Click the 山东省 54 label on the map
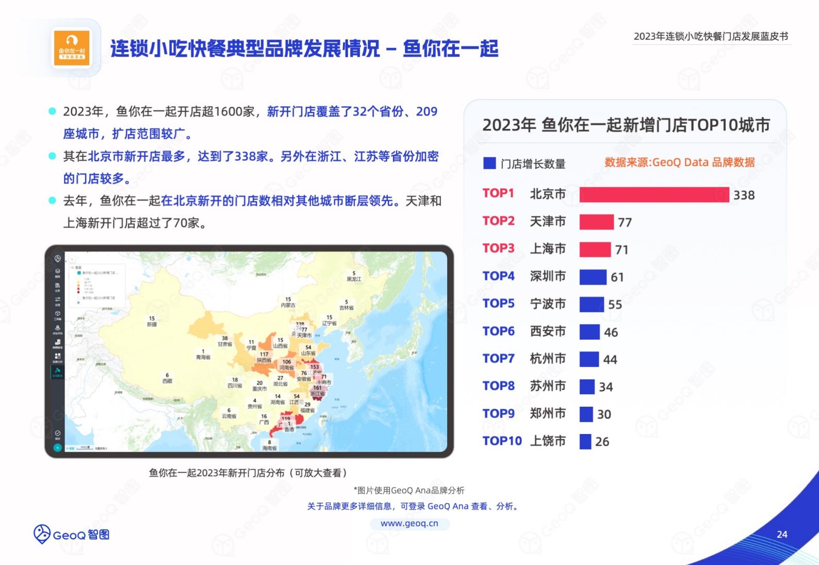Viewport: 819px width, 565px height. (308, 351)
